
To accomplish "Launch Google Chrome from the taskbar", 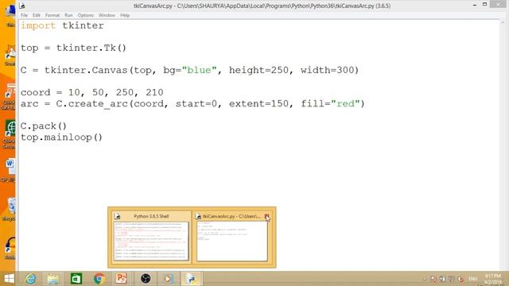I will pos(99,279).
